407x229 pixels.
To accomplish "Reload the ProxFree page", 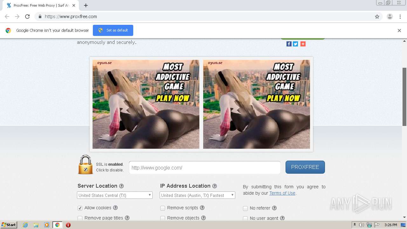I will (x=27, y=17).
